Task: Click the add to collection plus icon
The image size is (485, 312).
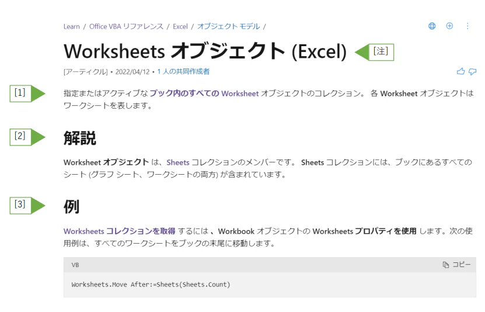Action: 449,26
